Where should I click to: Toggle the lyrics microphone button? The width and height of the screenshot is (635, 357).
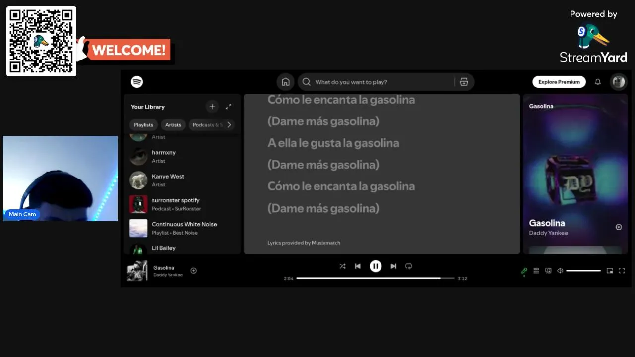[524, 271]
